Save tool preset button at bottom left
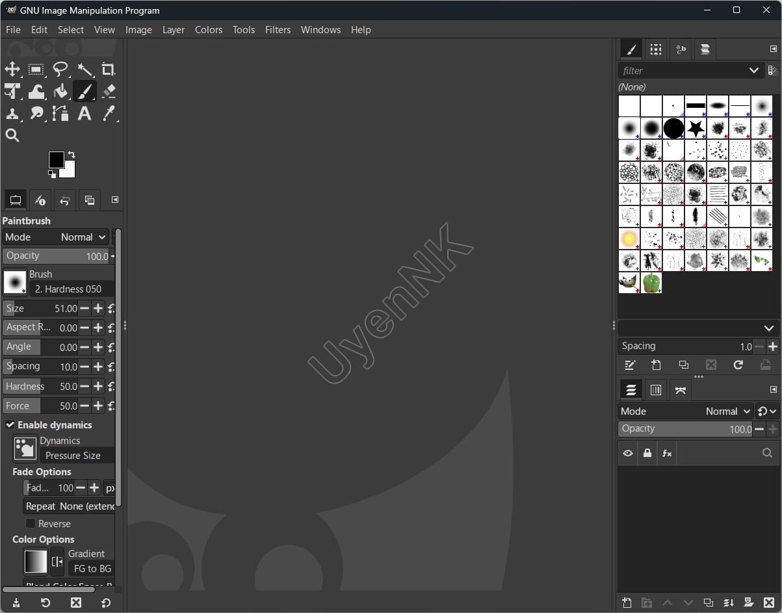 16,603
